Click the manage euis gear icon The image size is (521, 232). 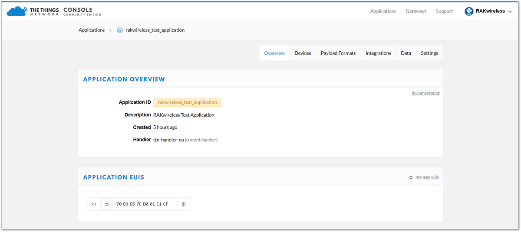coord(411,177)
